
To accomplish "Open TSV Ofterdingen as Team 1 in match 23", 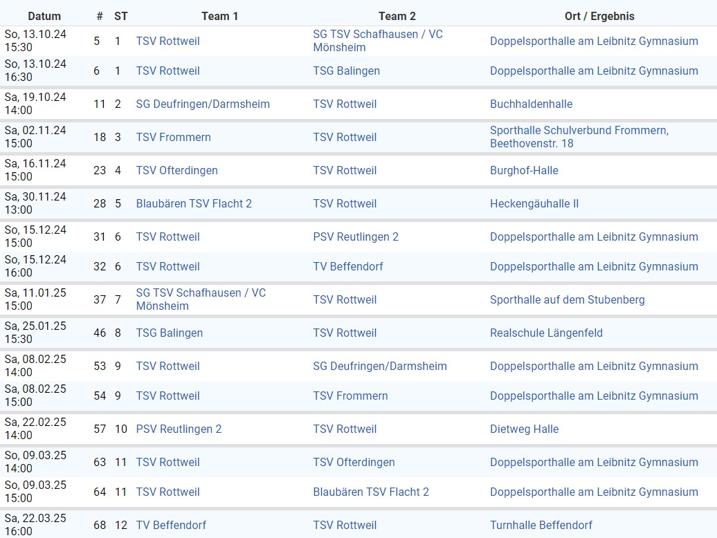I will pyautogui.click(x=177, y=171).
